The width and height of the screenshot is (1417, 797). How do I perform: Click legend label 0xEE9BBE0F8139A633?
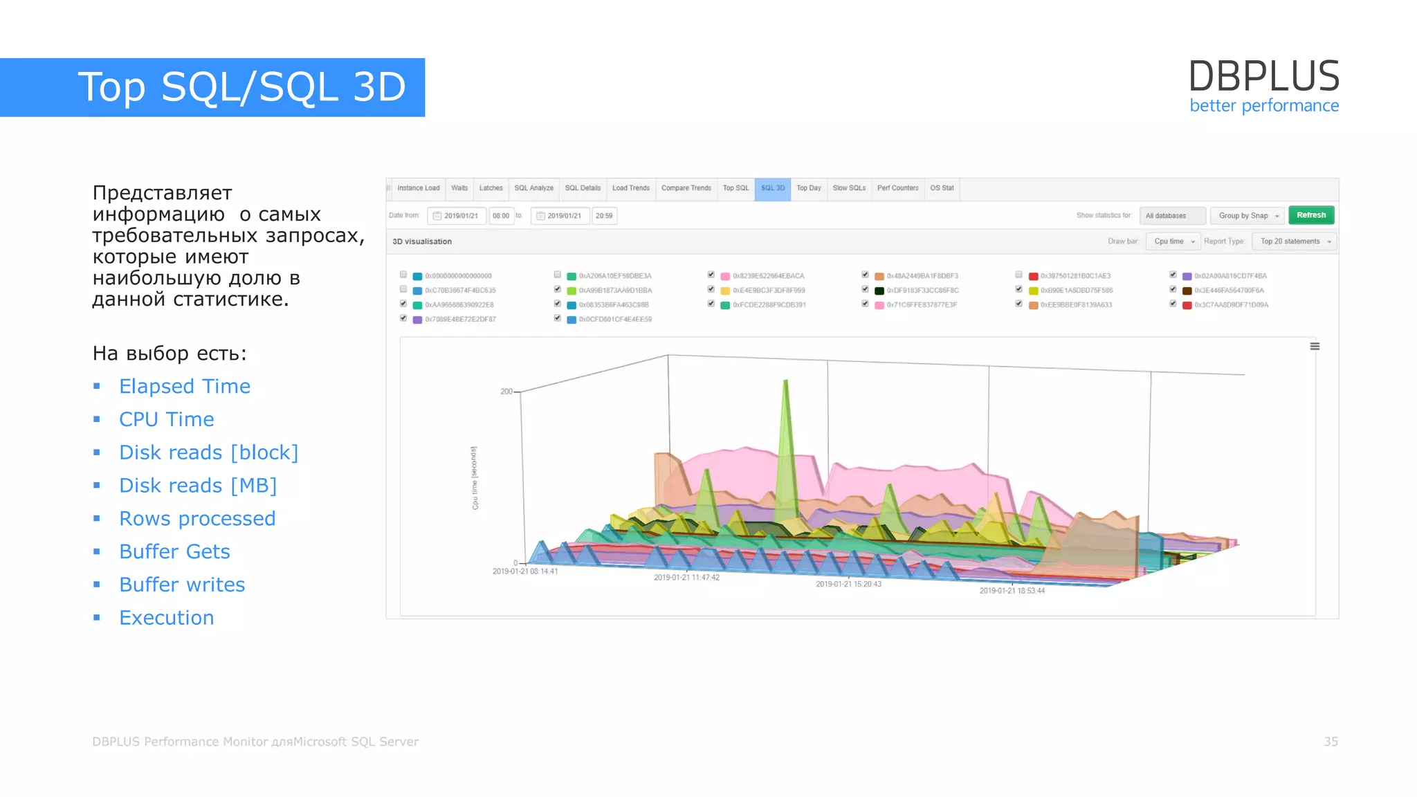tap(1076, 305)
